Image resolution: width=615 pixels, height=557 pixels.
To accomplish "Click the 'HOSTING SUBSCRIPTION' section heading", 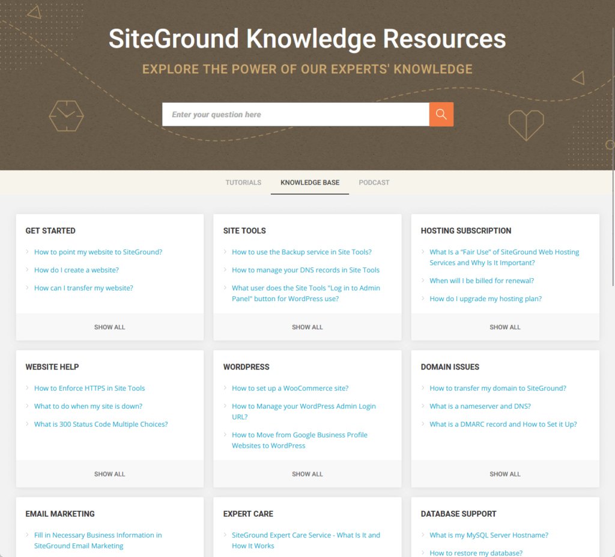I will (466, 231).
